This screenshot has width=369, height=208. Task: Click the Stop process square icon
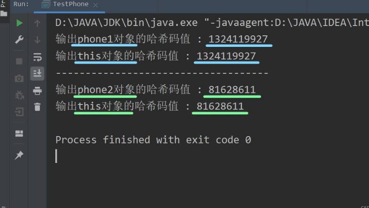coord(19,61)
